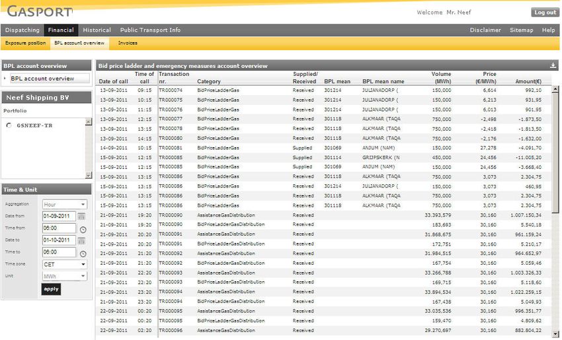This screenshot has width=562, height=340.
Task: Sort by Amount(€) column header
Action: pos(528,82)
